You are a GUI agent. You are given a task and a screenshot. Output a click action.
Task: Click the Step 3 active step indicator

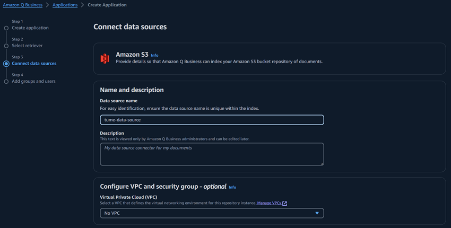click(x=6, y=64)
